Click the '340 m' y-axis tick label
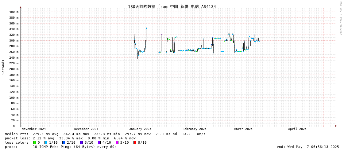Screen dimensions: 344x151 (x=14, y=29)
